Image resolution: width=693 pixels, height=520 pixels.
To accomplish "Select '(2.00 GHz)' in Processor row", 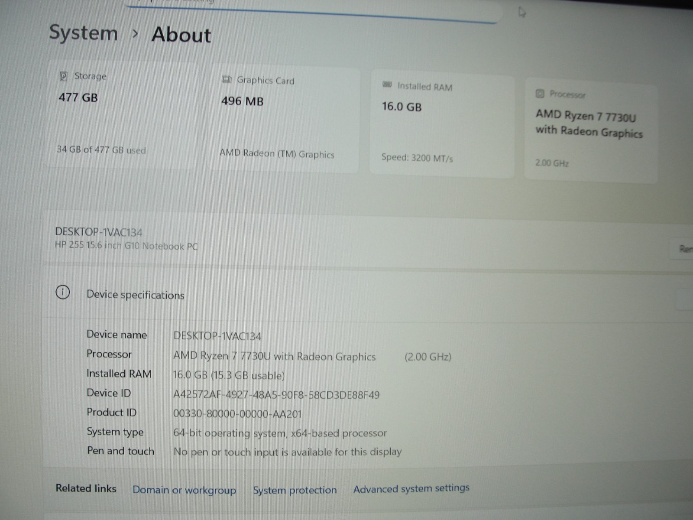I will click(x=428, y=357).
